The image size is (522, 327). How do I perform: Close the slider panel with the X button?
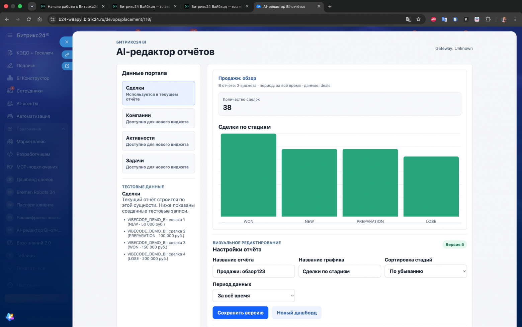[67, 42]
